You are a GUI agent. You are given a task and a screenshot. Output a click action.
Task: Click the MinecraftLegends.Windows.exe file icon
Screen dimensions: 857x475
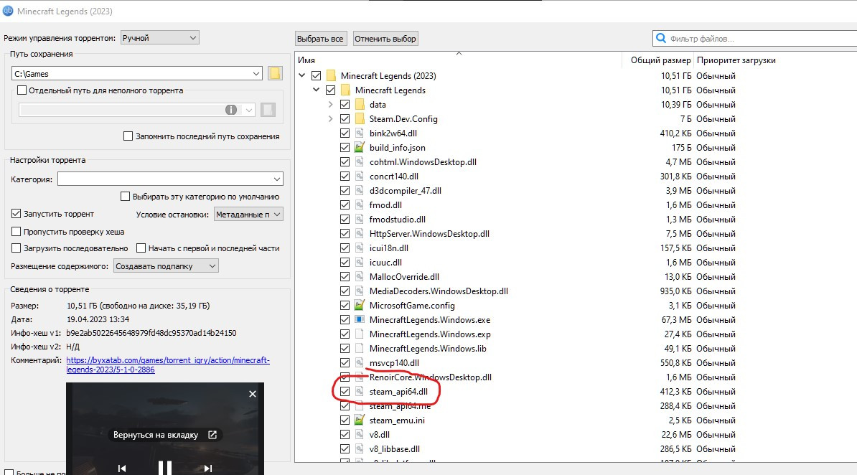click(x=360, y=320)
